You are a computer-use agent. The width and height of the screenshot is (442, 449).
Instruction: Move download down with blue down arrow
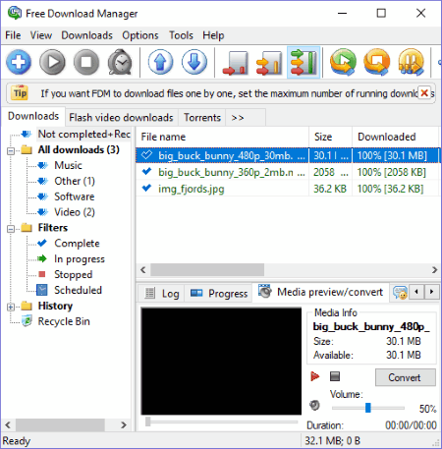click(194, 62)
